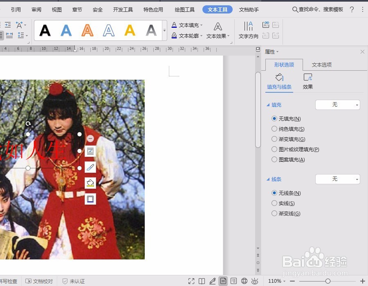Expand the text style gallery
The height and width of the screenshot is (286, 368).
pos(164,31)
